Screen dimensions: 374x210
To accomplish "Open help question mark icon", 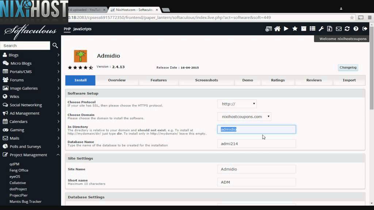I will click(x=356, y=29).
